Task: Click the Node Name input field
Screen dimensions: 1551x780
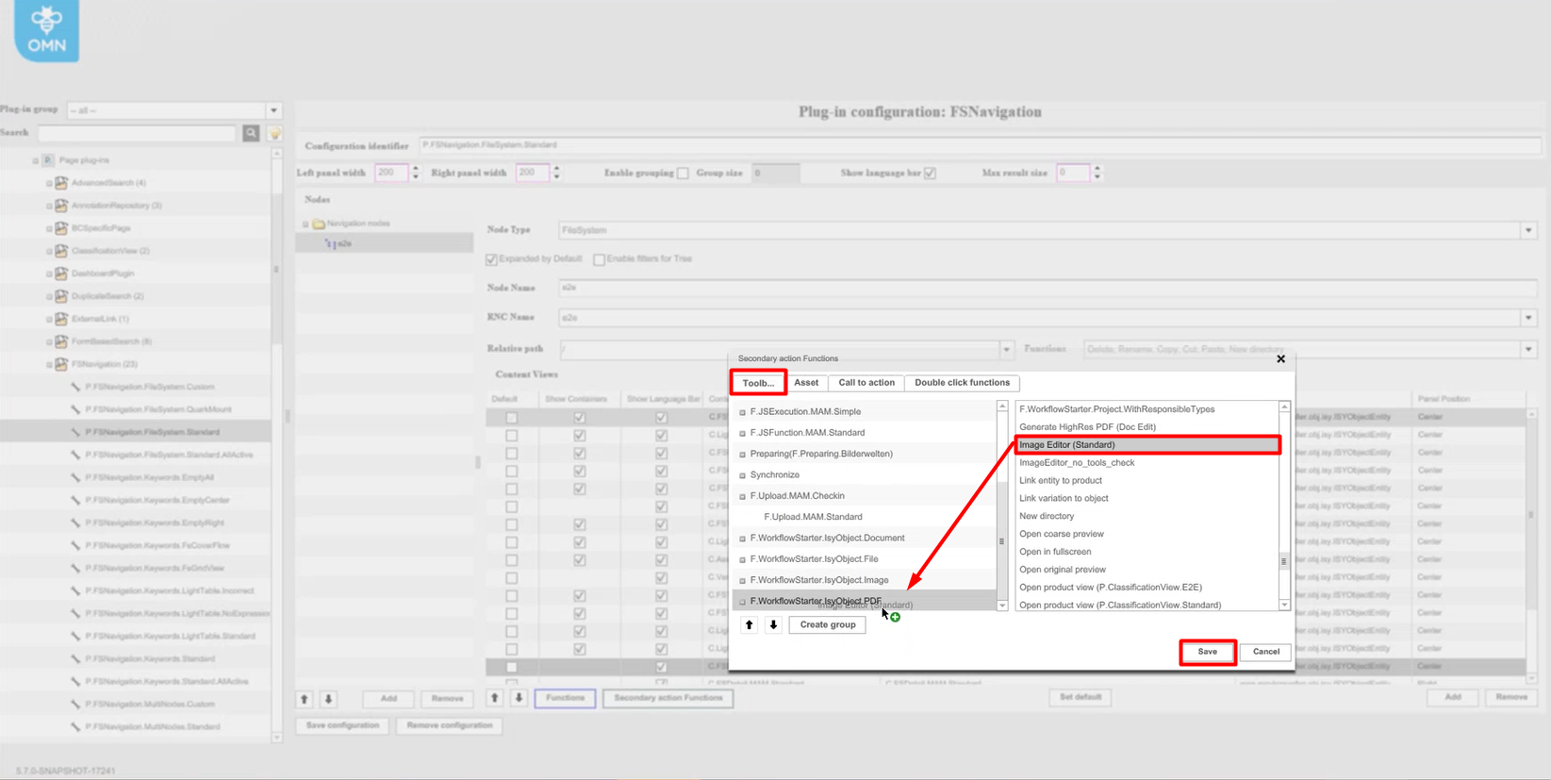Action: coord(1048,288)
